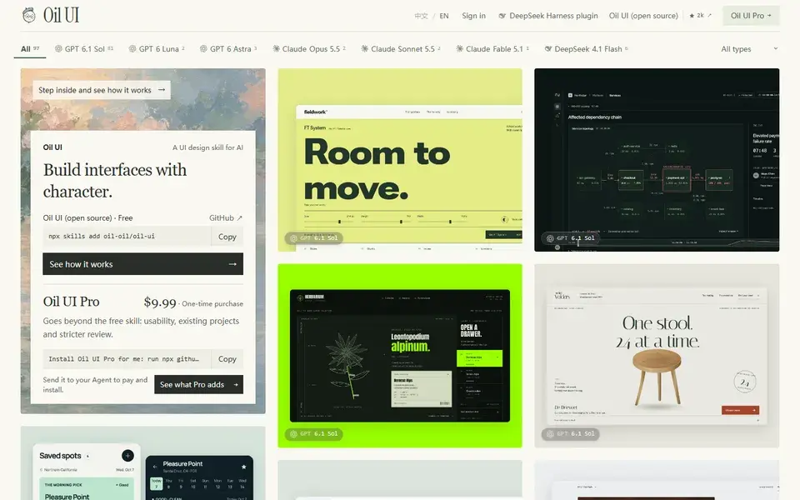Screen dimensions: 800x500
Task: Switch to the GPT 6 Luna tab
Action: pyautogui.click(x=157, y=49)
